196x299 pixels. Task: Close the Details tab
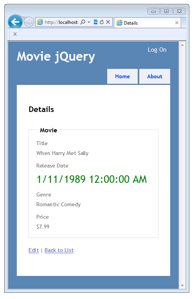click(177, 23)
